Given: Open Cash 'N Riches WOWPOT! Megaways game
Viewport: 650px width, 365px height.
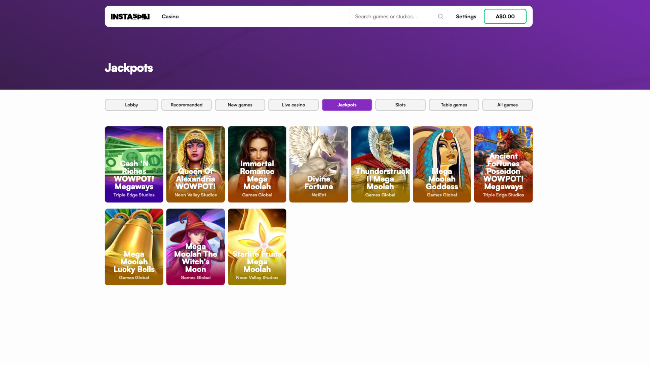Looking at the screenshot, I should [x=134, y=164].
